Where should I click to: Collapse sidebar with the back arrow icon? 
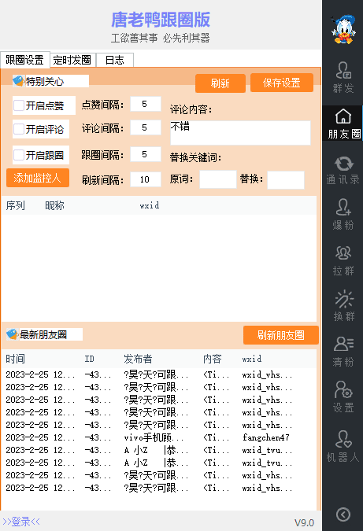click(343, 514)
